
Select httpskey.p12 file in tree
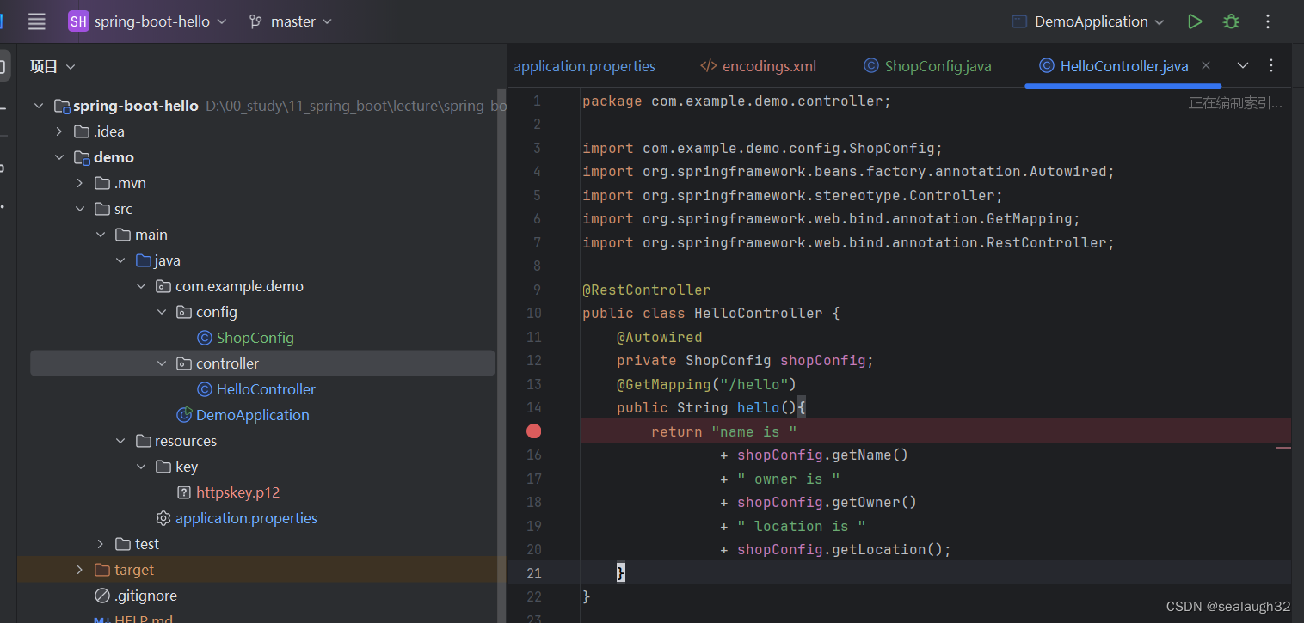point(238,492)
